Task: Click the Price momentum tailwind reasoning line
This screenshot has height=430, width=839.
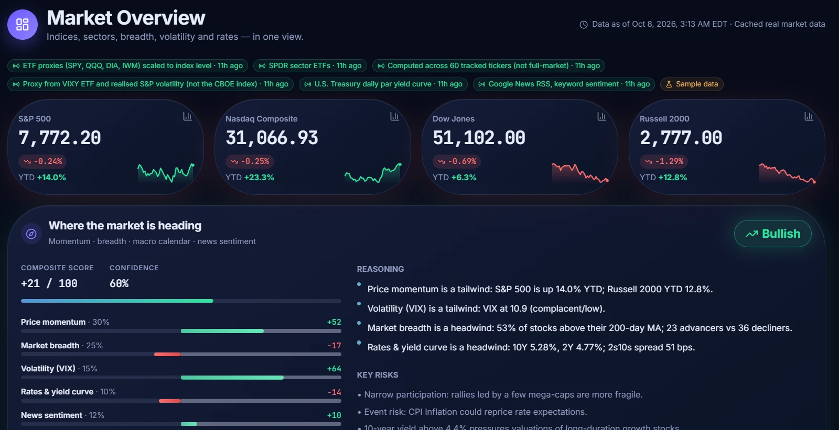Action: (x=540, y=289)
